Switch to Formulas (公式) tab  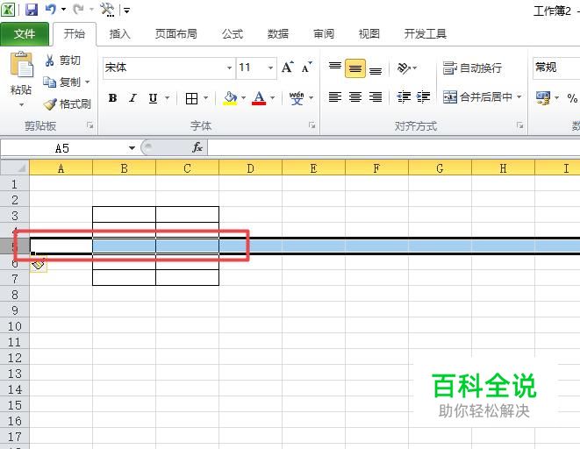coord(233,34)
